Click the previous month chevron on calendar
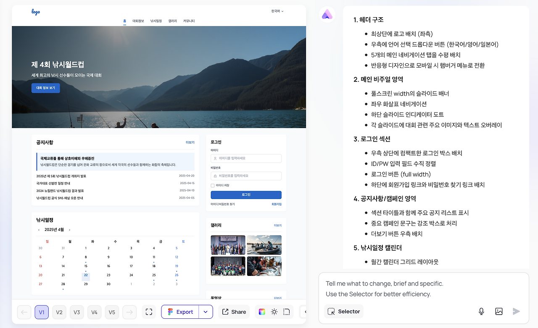This screenshot has width=538, height=328. (40, 230)
